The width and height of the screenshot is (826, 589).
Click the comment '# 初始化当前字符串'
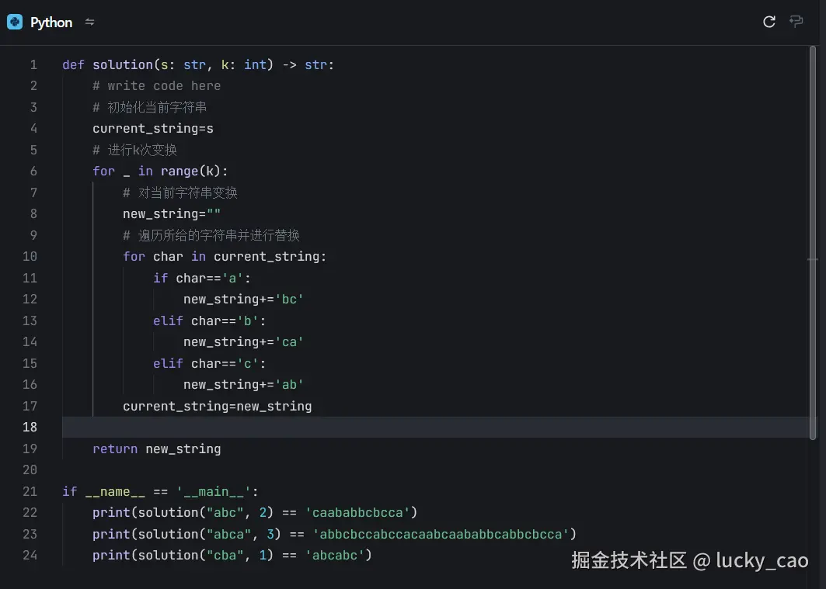coord(150,107)
